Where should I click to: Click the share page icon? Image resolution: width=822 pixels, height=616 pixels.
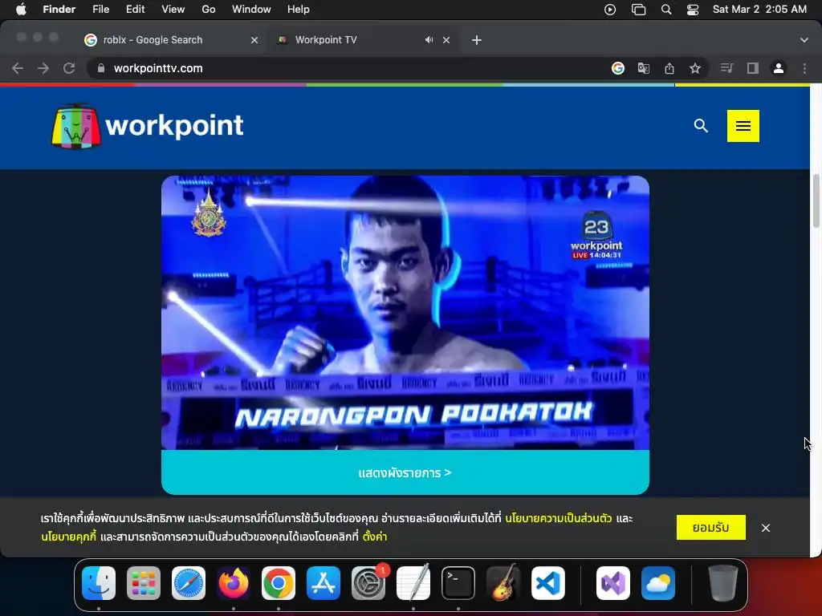click(x=669, y=68)
